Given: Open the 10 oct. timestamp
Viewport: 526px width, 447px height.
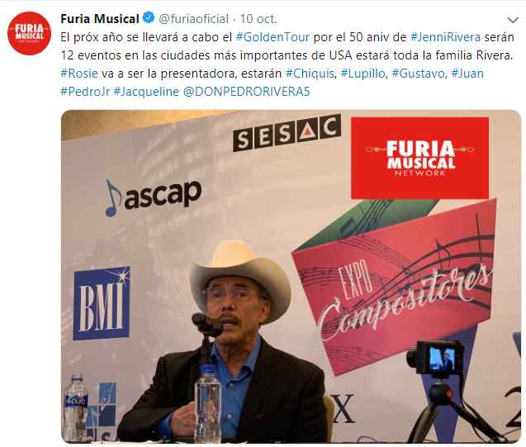Looking at the screenshot, I should (x=258, y=19).
